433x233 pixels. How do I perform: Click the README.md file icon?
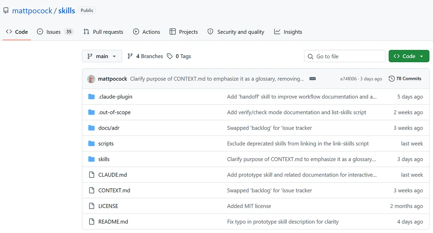tap(92, 222)
